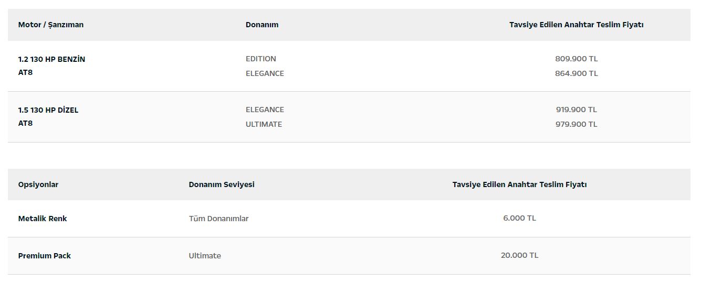
Task: Select the Tüm Donanımlar cell
Action: pyautogui.click(x=218, y=219)
